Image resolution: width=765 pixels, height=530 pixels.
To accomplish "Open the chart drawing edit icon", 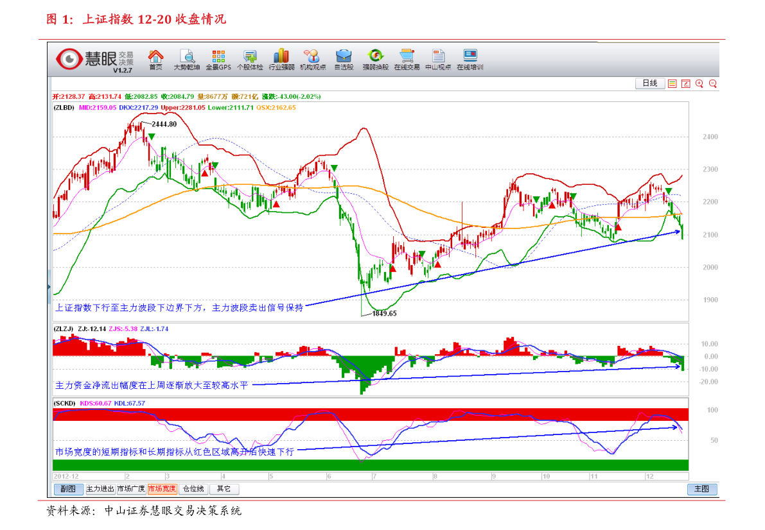I will 685,83.
